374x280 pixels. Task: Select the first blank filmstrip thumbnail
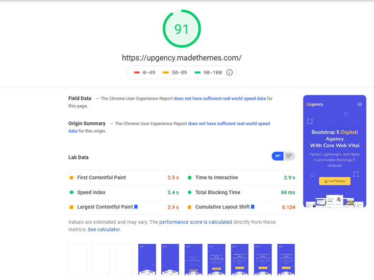pos(77,259)
